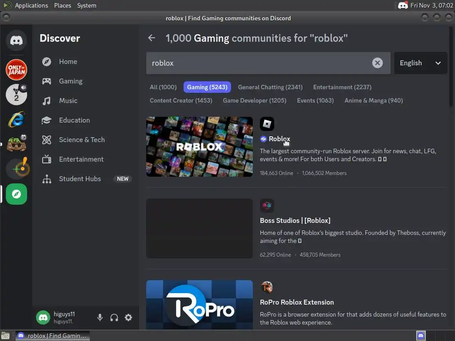The height and width of the screenshot is (341, 455).
Task: Click the page vertical scrollbar
Action: (x=451, y=67)
